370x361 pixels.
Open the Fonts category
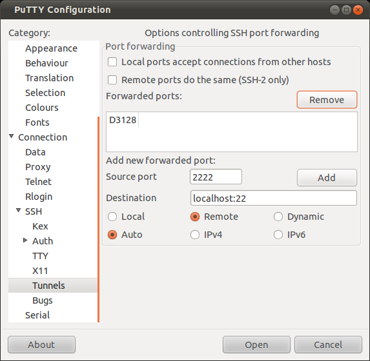coord(37,122)
